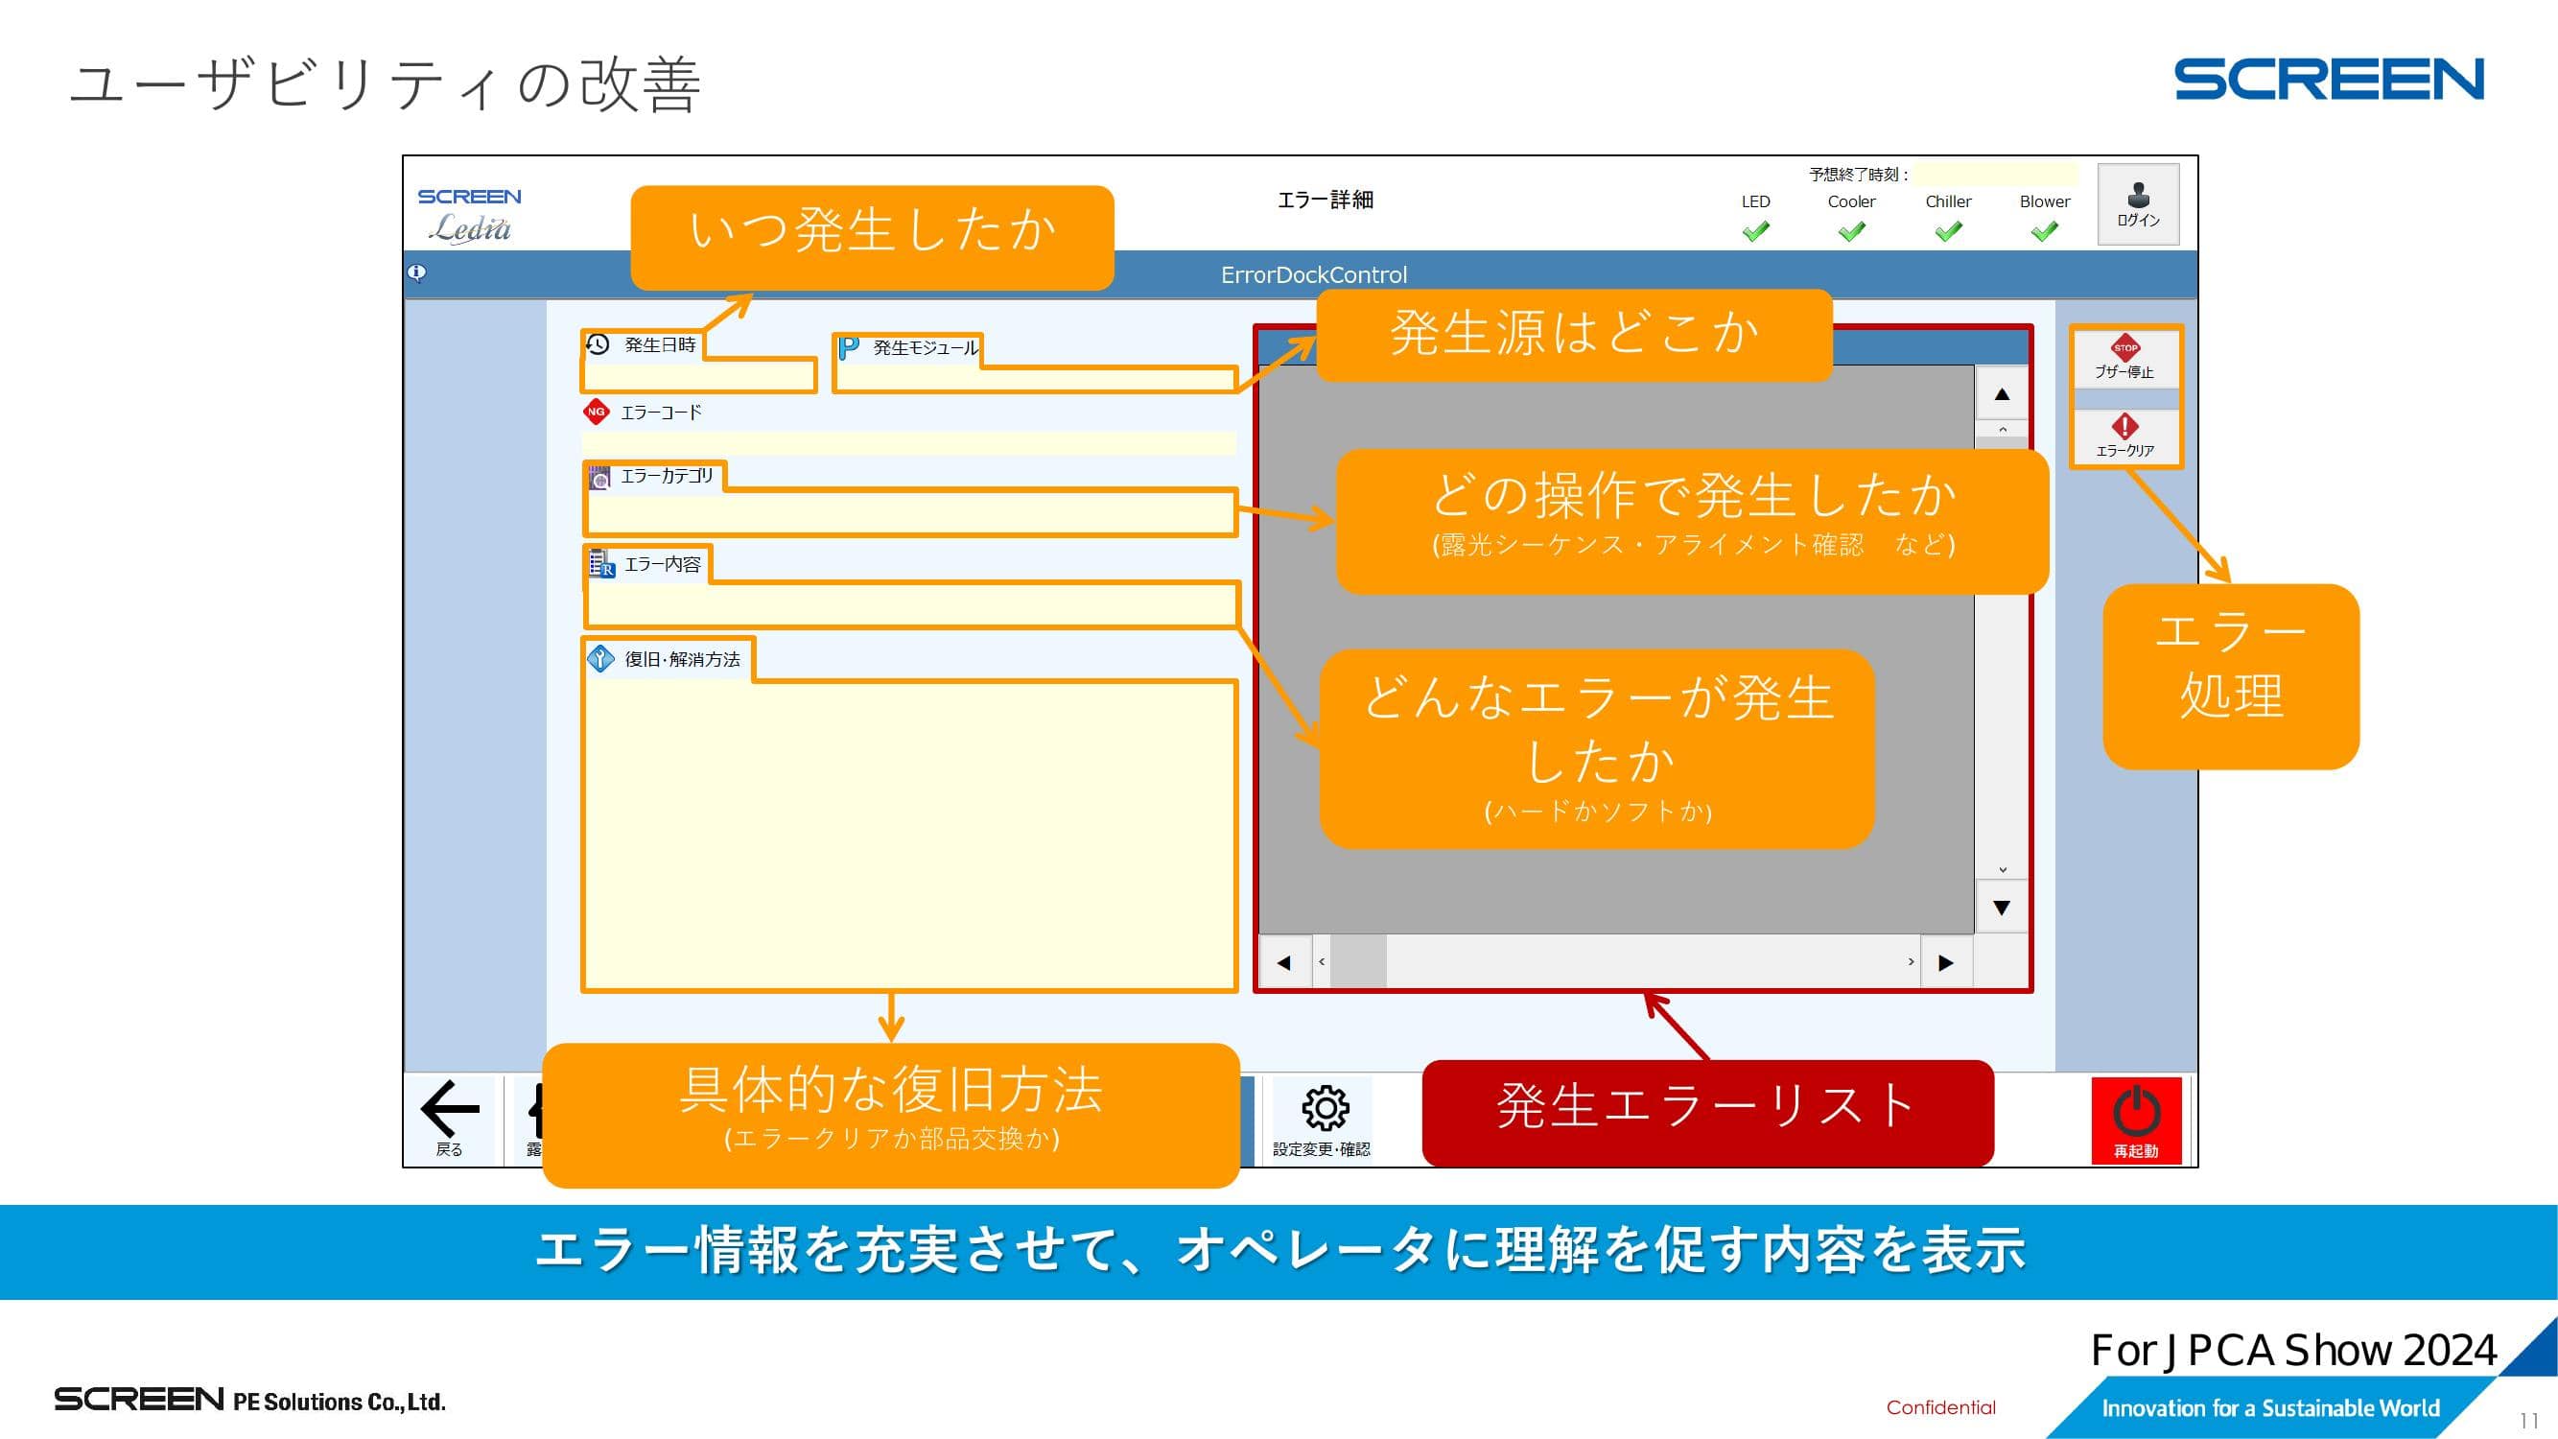This screenshot has height=1439, width=2558.
Task: Click the ブザー停止 stop buzzer icon
Action: (x=2124, y=348)
